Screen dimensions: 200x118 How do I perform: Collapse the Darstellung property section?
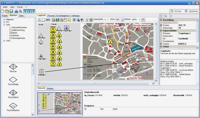[161, 20]
